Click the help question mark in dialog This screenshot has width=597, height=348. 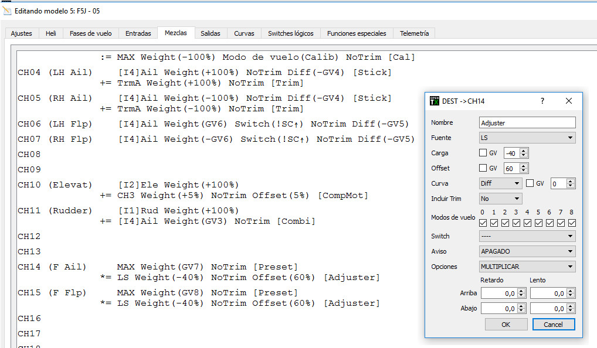pyautogui.click(x=542, y=101)
